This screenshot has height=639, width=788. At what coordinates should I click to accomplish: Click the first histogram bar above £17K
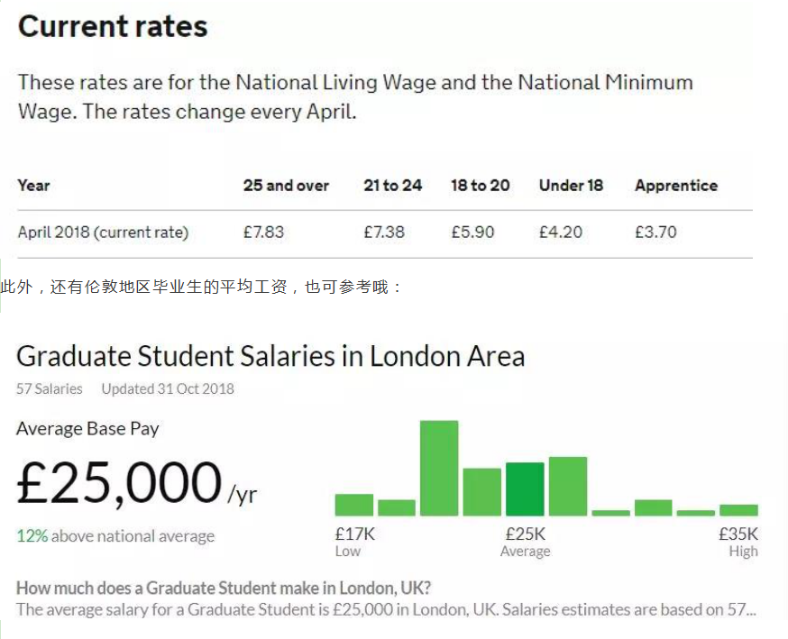tap(353, 505)
